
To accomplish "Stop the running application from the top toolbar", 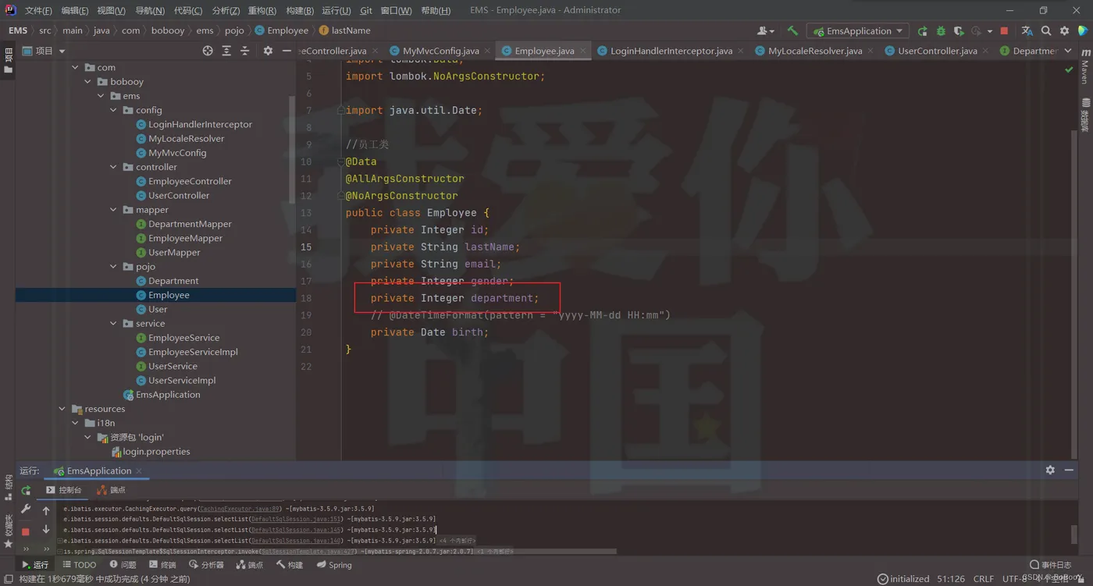I will click(1004, 31).
